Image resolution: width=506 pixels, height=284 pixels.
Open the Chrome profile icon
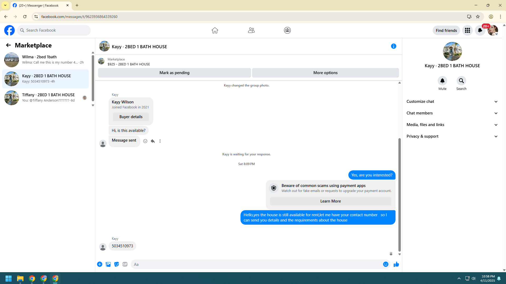click(491, 17)
